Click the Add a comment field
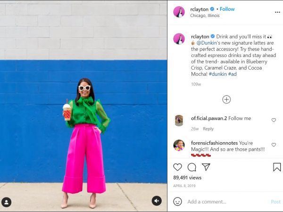The image size is (283, 212). coord(227,202)
